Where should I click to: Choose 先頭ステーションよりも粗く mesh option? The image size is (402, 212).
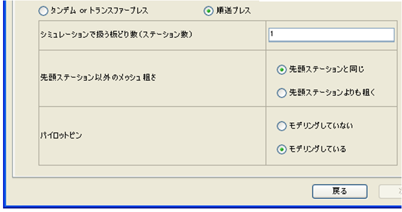pyautogui.click(x=282, y=93)
